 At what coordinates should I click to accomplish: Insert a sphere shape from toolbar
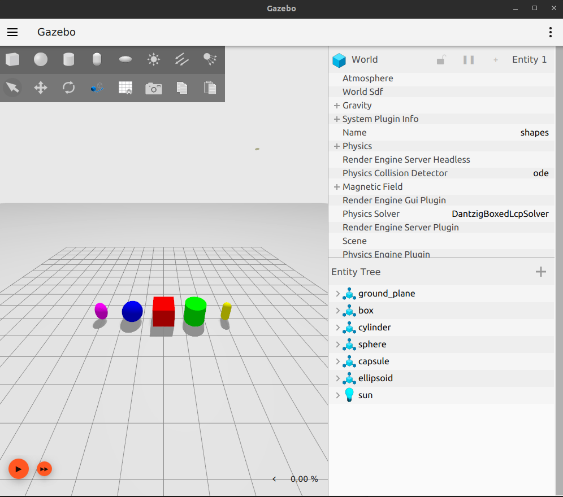(x=41, y=59)
